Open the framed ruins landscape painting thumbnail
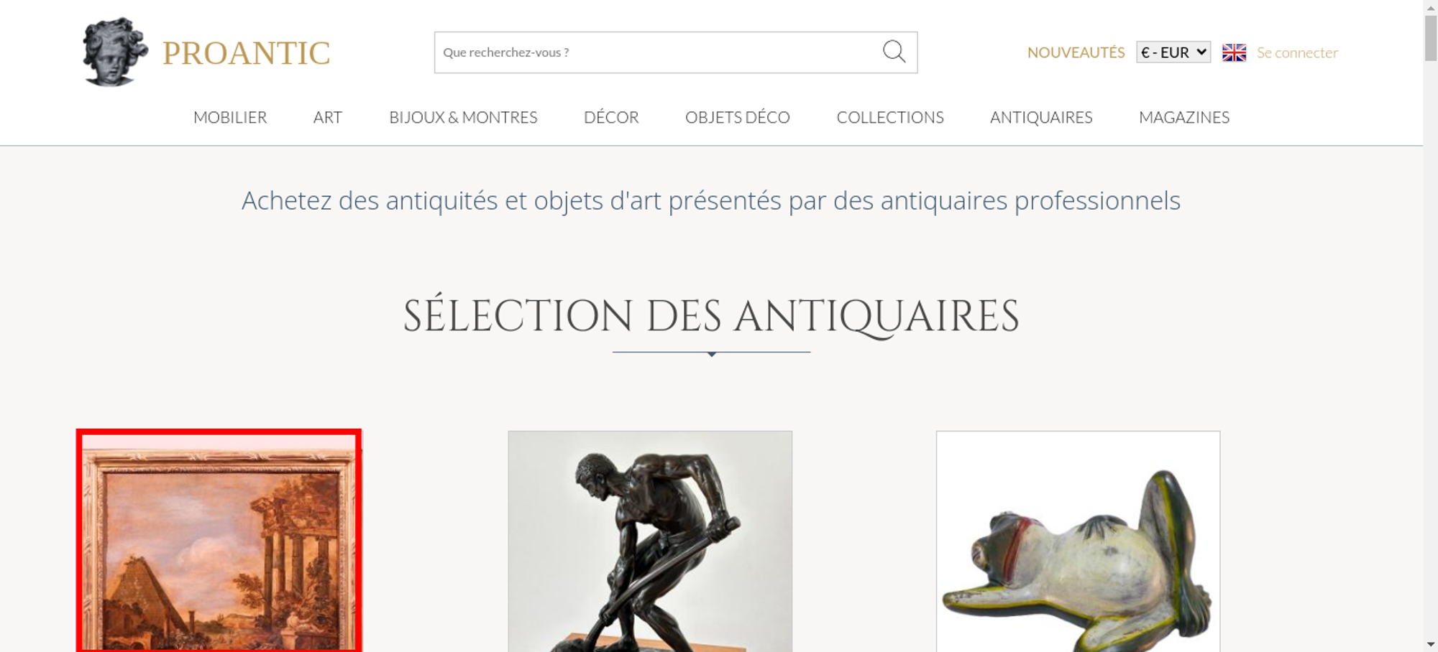 point(219,541)
